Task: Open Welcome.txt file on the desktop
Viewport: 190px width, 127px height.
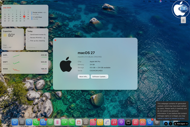Action: coord(183,21)
